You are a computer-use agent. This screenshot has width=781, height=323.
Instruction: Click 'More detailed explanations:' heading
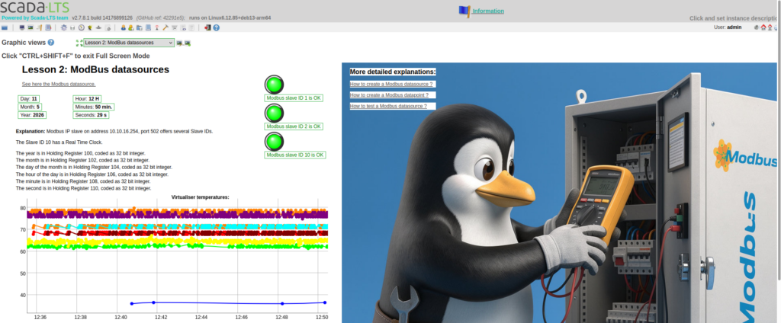(x=393, y=72)
